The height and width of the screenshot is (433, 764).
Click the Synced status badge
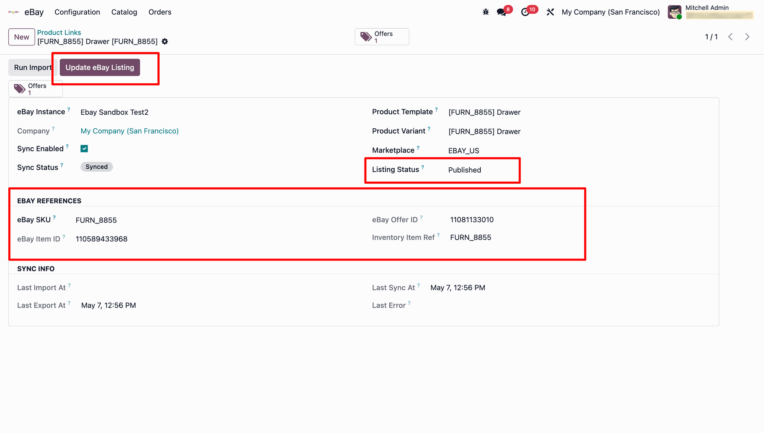(97, 167)
